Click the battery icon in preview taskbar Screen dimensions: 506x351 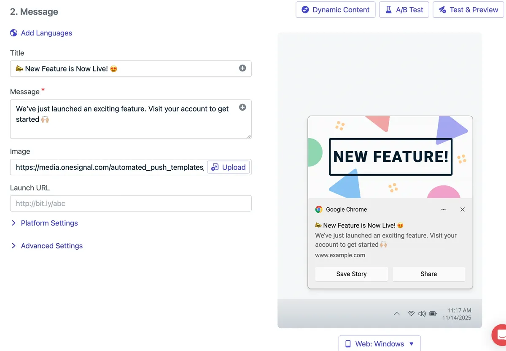click(433, 314)
